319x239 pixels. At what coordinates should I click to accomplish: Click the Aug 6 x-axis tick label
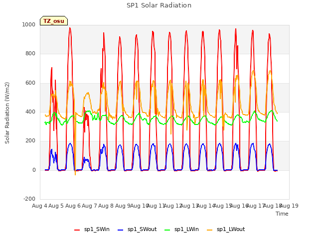(73, 206)
